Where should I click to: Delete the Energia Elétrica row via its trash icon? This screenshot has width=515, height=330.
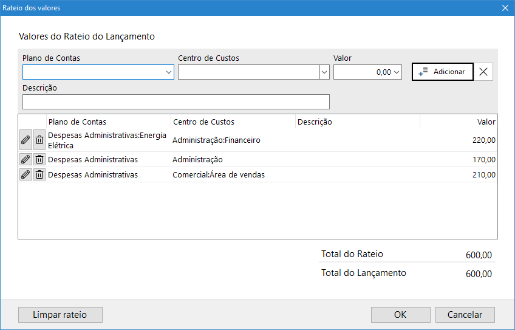[39, 140]
